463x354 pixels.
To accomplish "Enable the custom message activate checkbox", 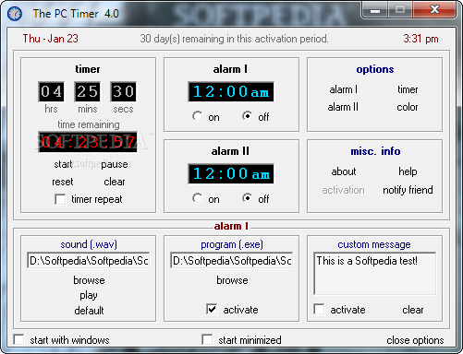I will (319, 309).
